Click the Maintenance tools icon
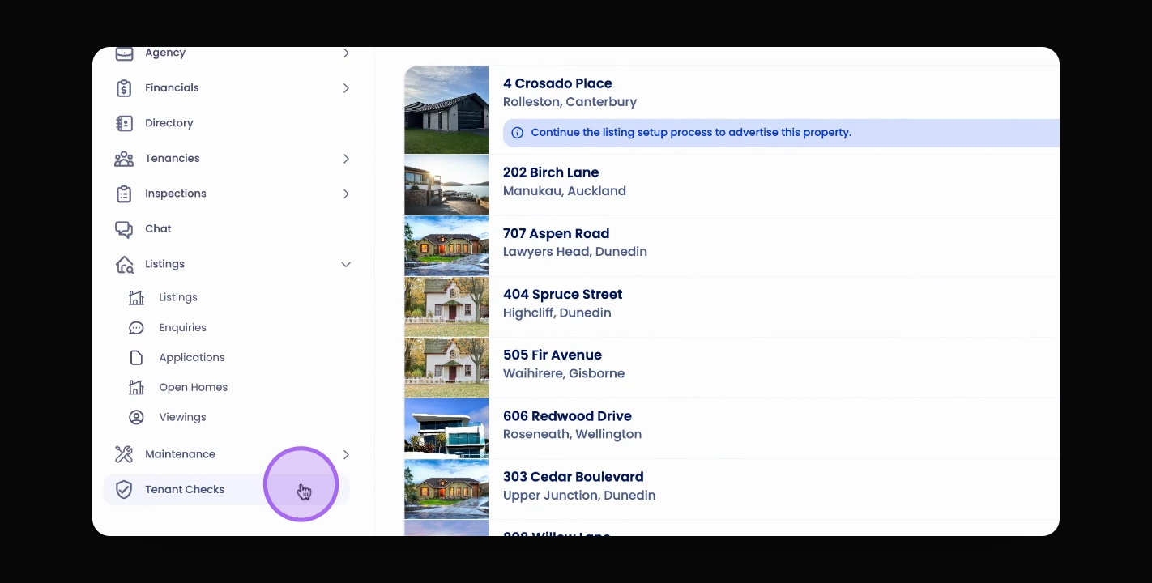The image size is (1152, 583). (x=124, y=454)
